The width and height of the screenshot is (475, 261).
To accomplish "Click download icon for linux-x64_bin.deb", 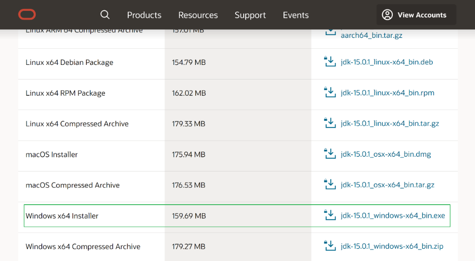I will coord(330,62).
